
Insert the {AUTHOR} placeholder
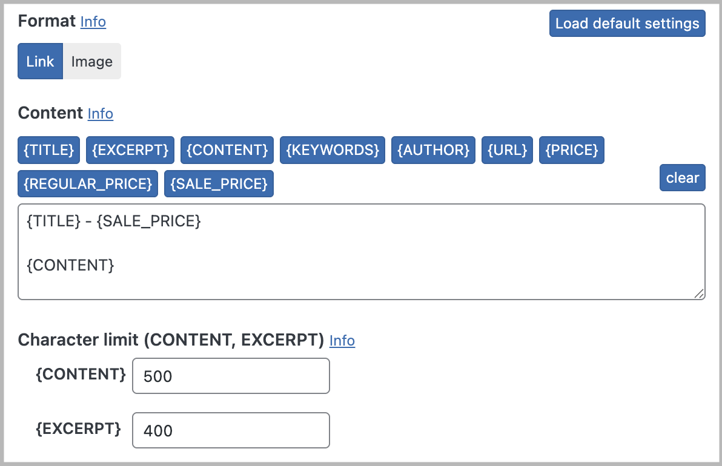point(433,150)
